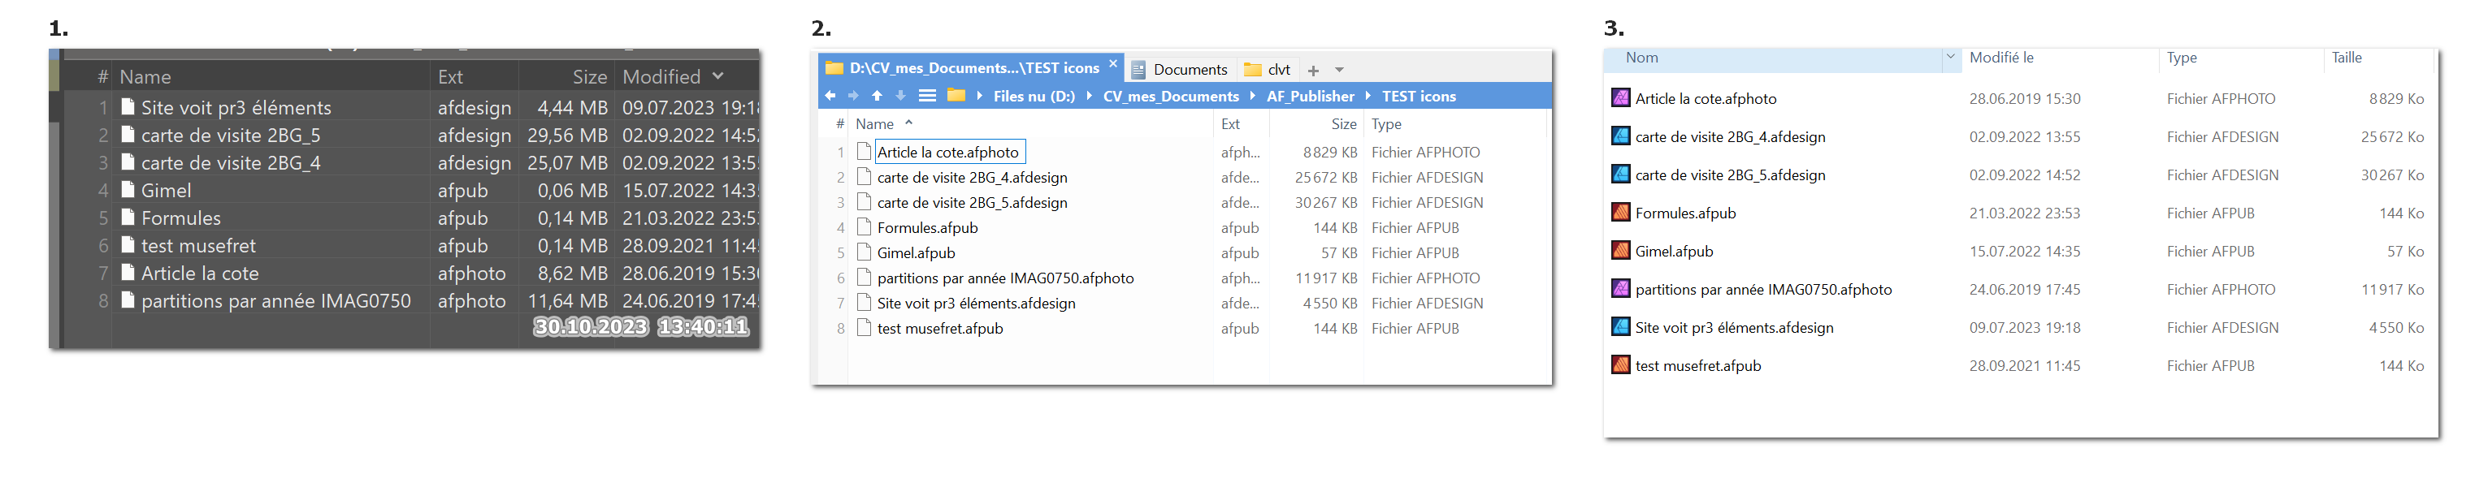Open the dropdown chevron on the Nom column header
Image resolution: width=2488 pixels, height=487 pixels.
click(1949, 58)
